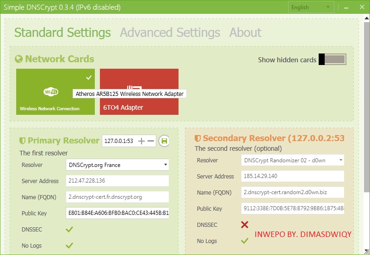Viewport: 370px width, 255px height.
Task: Close the Simple DNSCrypt window
Action: coord(362,7)
